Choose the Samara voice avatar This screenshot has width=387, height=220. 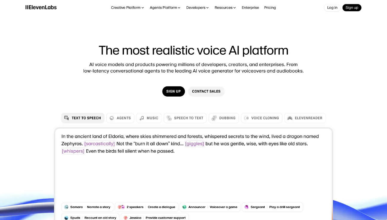coord(66,207)
